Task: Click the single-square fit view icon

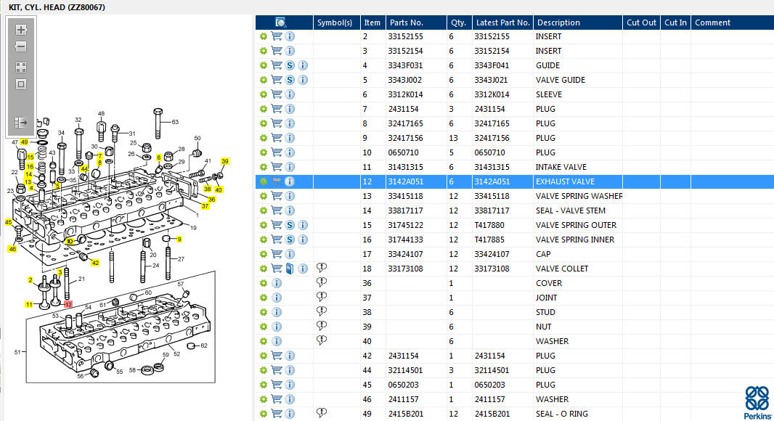Action: 21,84
